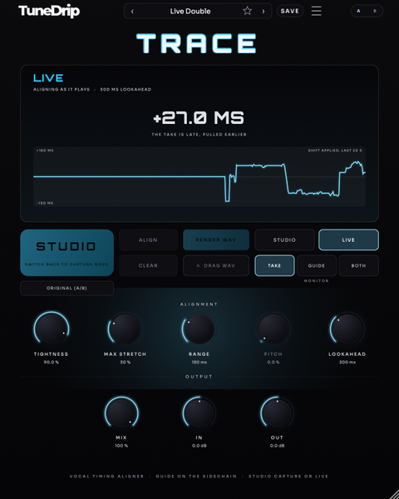Screen dimensions: 399x499
Task: Click the Drag WAV button
Action: (x=216, y=265)
